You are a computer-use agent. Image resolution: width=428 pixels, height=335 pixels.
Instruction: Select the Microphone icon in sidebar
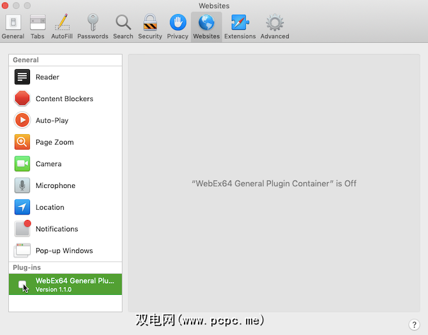click(x=22, y=185)
